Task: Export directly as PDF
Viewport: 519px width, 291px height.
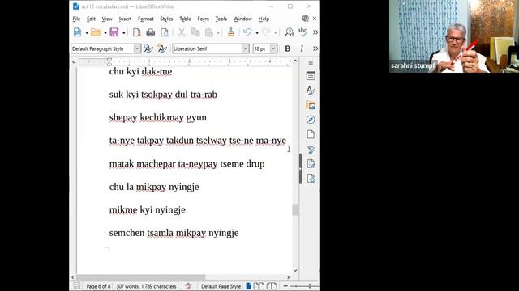Action: pos(137,32)
